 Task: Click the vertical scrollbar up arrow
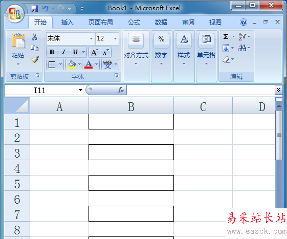point(279,106)
